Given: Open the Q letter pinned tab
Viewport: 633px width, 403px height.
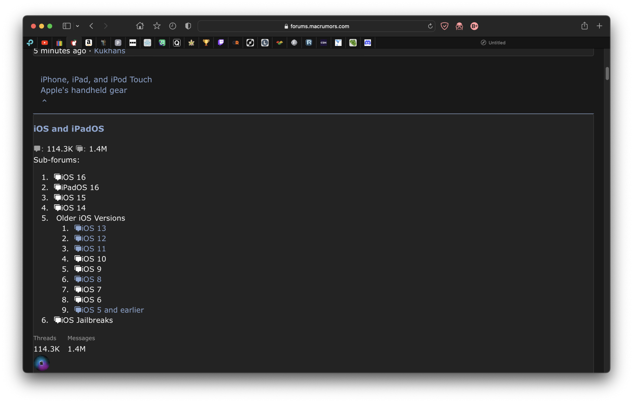Looking at the screenshot, I should 177,43.
